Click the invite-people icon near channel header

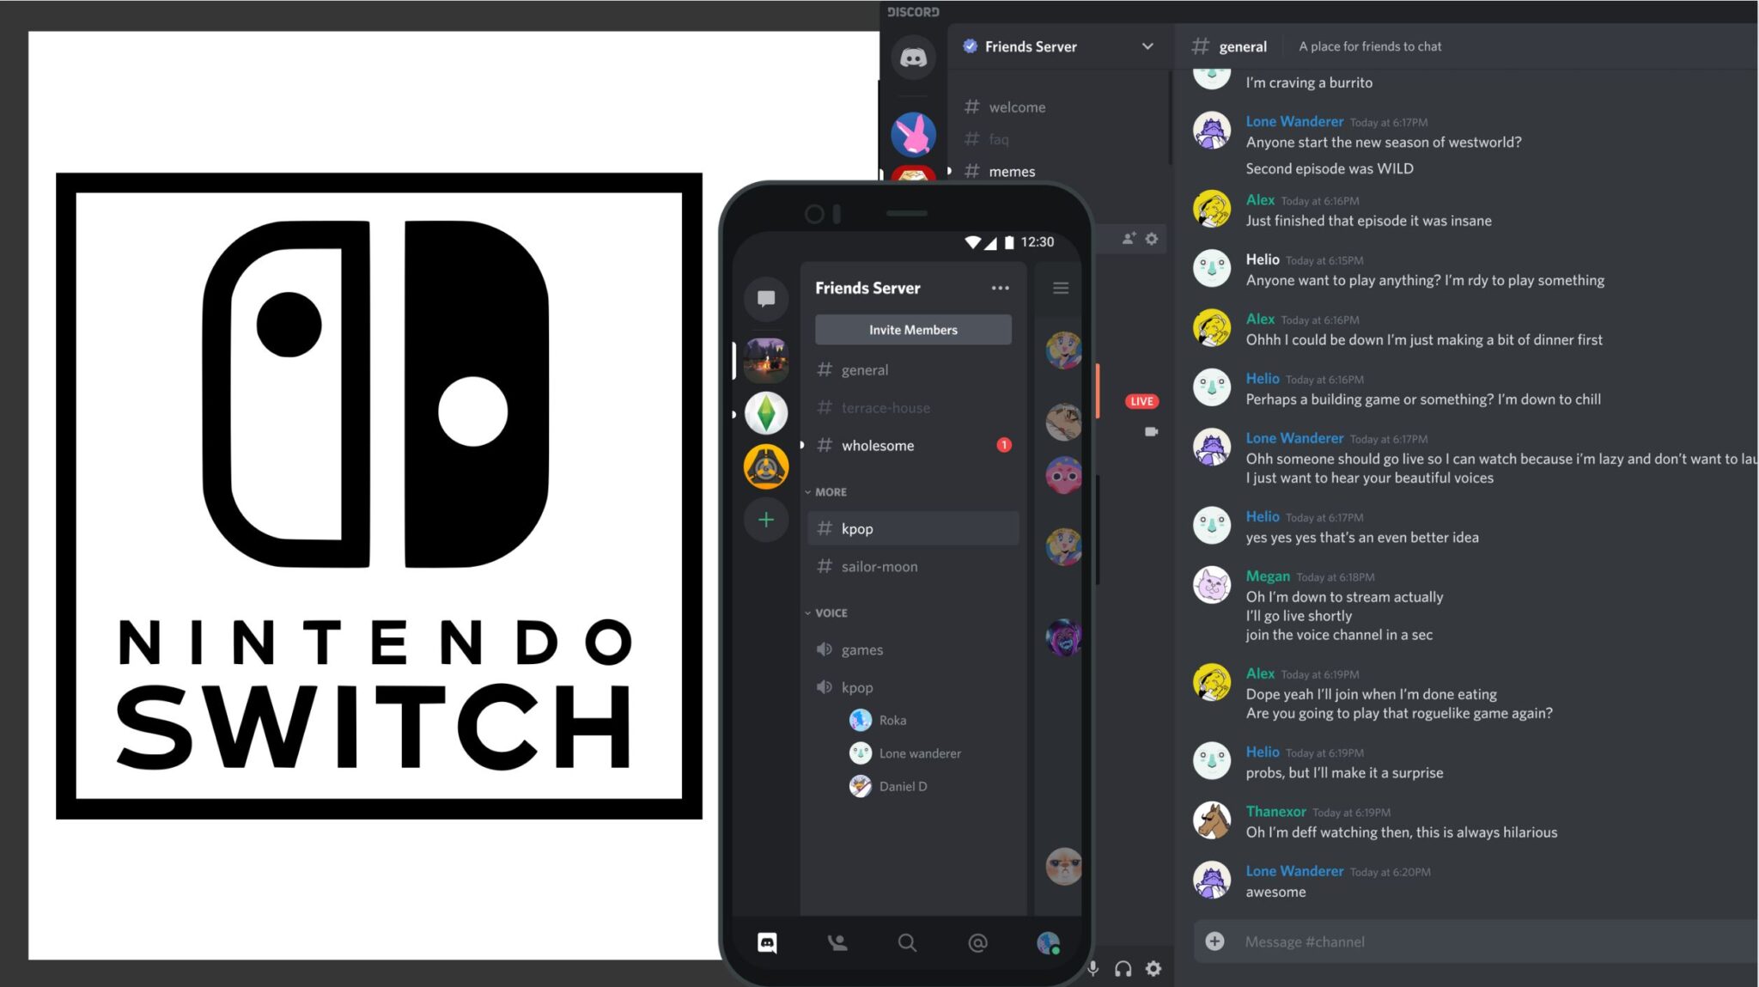pyautogui.click(x=1128, y=239)
